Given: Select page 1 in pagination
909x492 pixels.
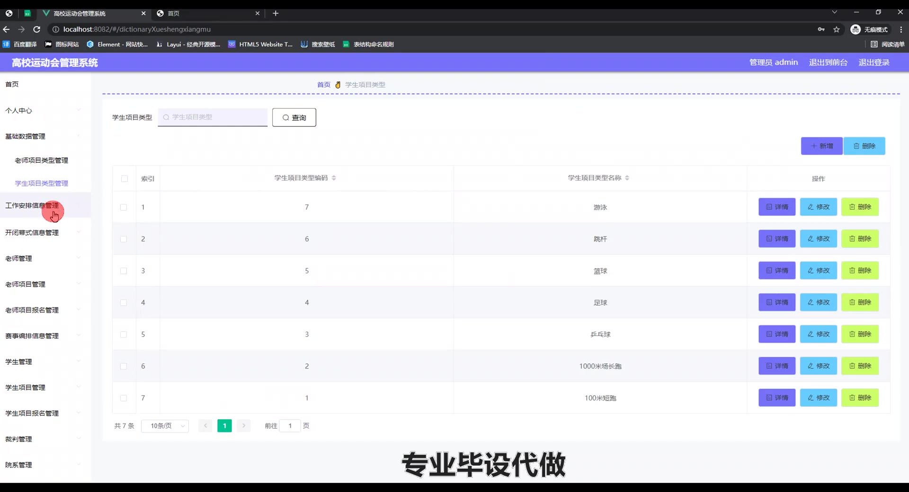Looking at the screenshot, I should click(224, 426).
